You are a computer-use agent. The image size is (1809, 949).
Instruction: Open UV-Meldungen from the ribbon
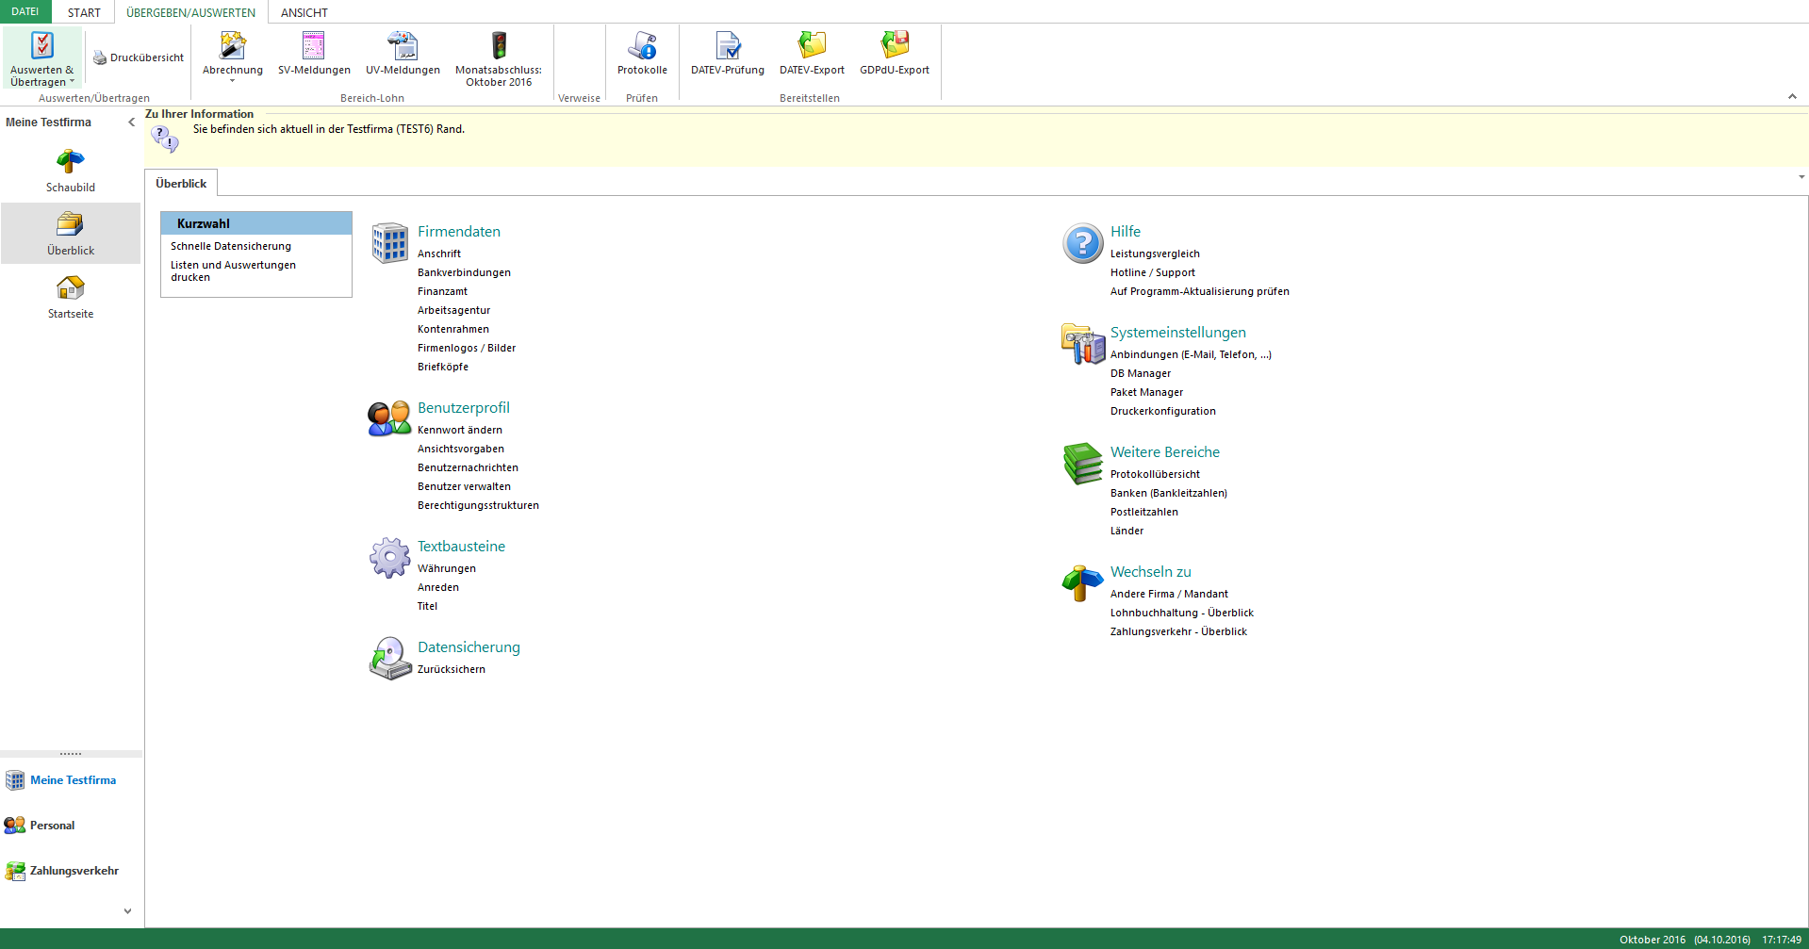click(x=403, y=46)
